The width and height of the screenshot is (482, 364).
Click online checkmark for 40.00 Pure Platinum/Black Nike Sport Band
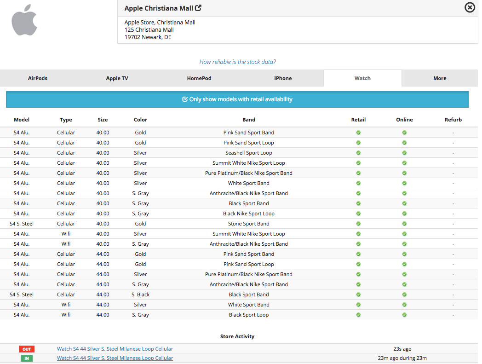pyautogui.click(x=405, y=173)
